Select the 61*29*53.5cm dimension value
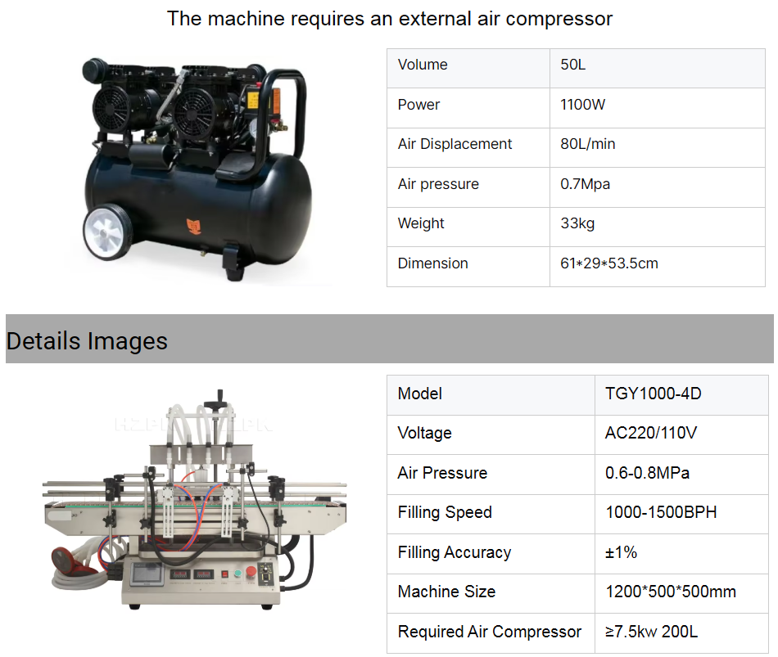The width and height of the screenshot is (778, 657). (x=609, y=263)
